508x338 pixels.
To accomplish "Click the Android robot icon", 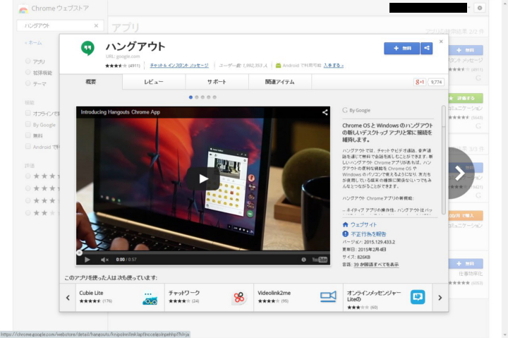I will (278, 65).
